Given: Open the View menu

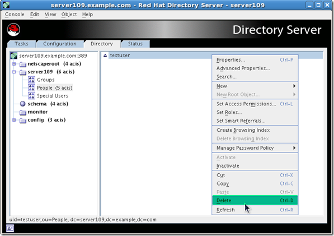Looking at the screenshot, I should tap(50, 15).
